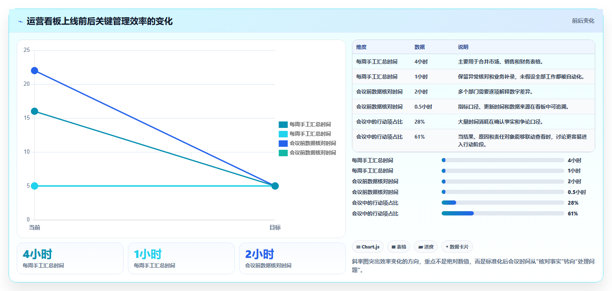Click the progress bar showing 61%
The image size is (612, 291).
pyautogui.click(x=503, y=213)
